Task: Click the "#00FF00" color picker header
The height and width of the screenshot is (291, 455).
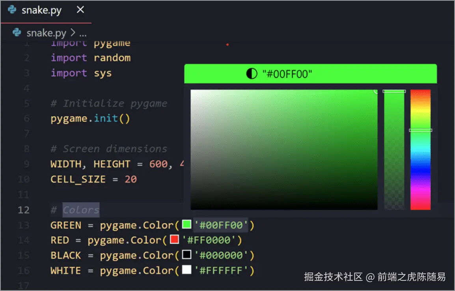Action: (x=310, y=74)
